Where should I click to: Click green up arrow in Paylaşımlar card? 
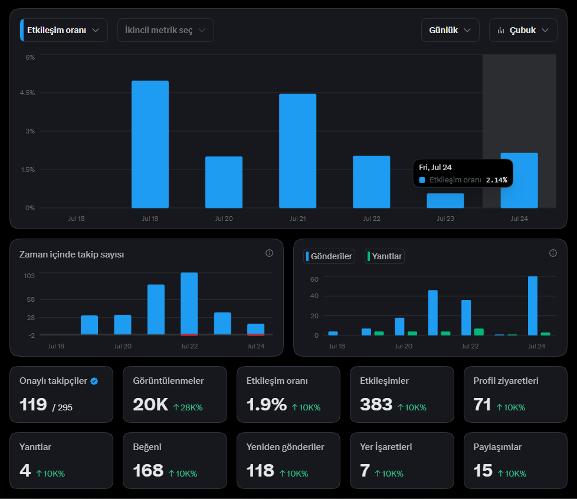tap(500, 473)
